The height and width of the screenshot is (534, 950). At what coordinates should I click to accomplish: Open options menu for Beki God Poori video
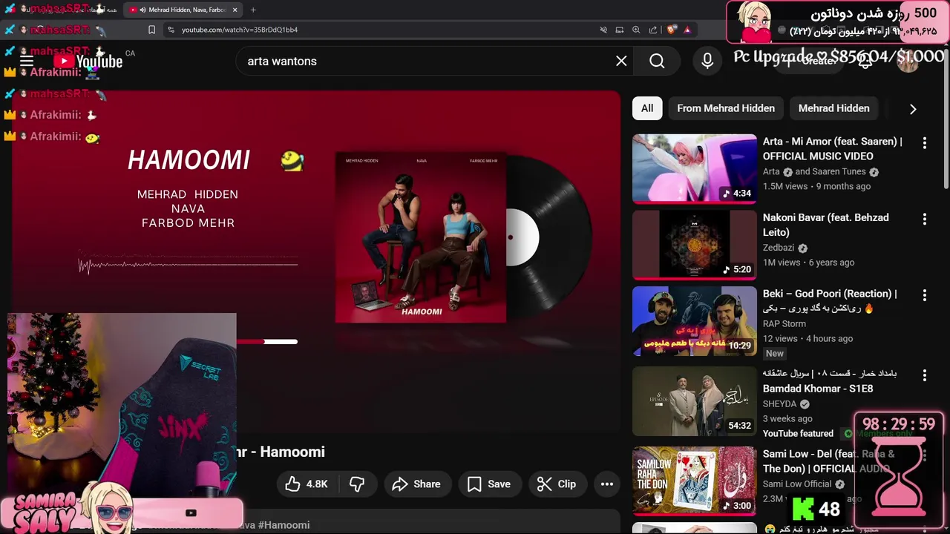924,295
